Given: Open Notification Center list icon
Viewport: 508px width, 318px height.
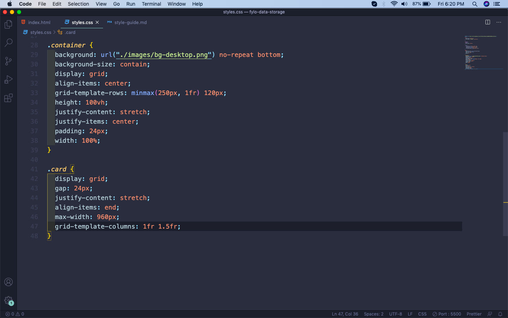Looking at the screenshot, I should (497, 4).
